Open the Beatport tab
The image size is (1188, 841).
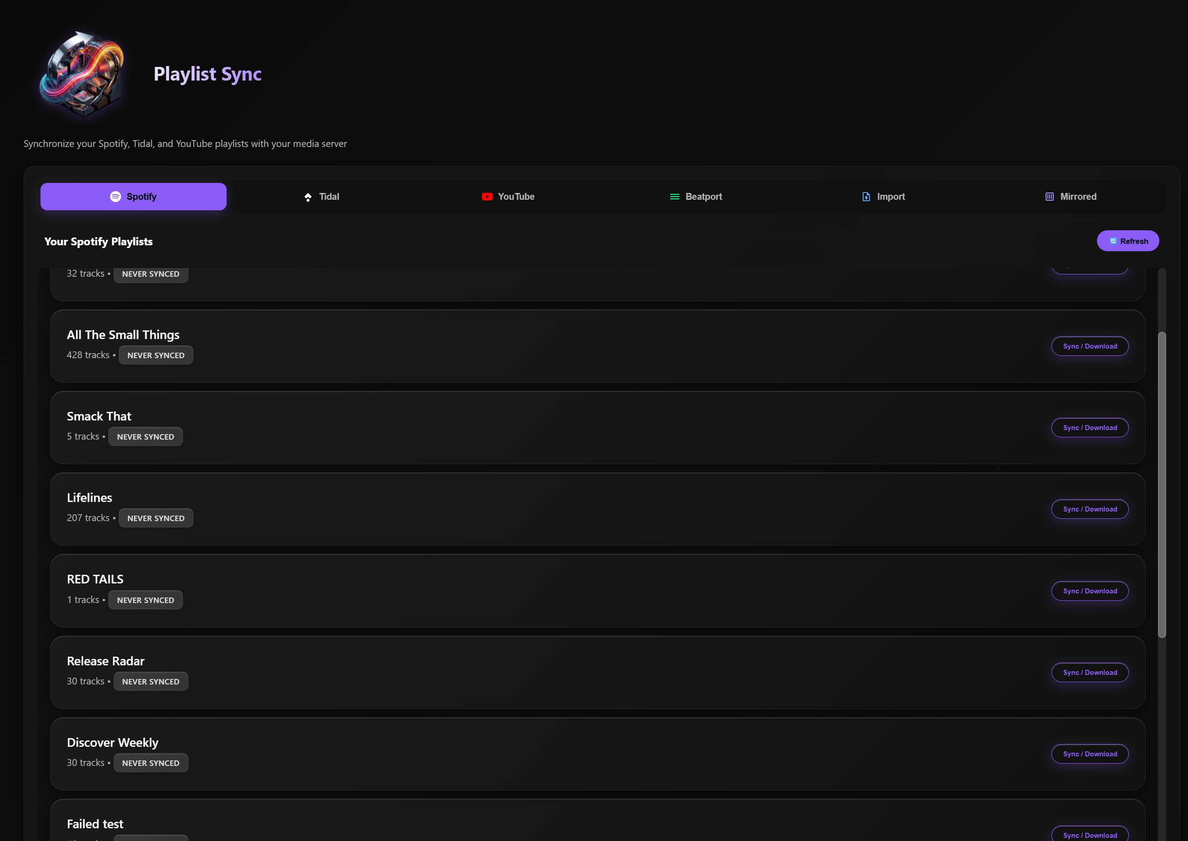[696, 197]
